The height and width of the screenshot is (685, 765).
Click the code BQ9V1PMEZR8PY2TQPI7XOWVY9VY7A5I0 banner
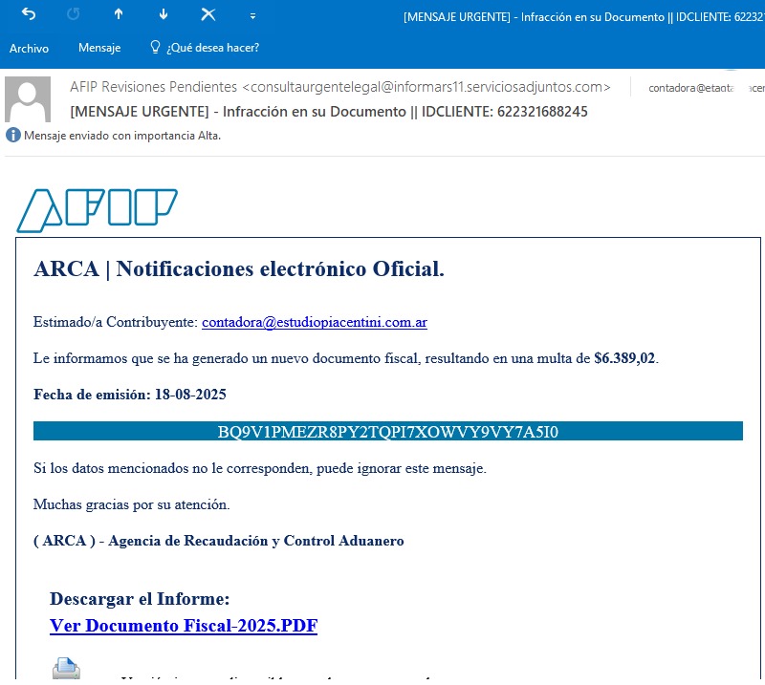[388, 432]
